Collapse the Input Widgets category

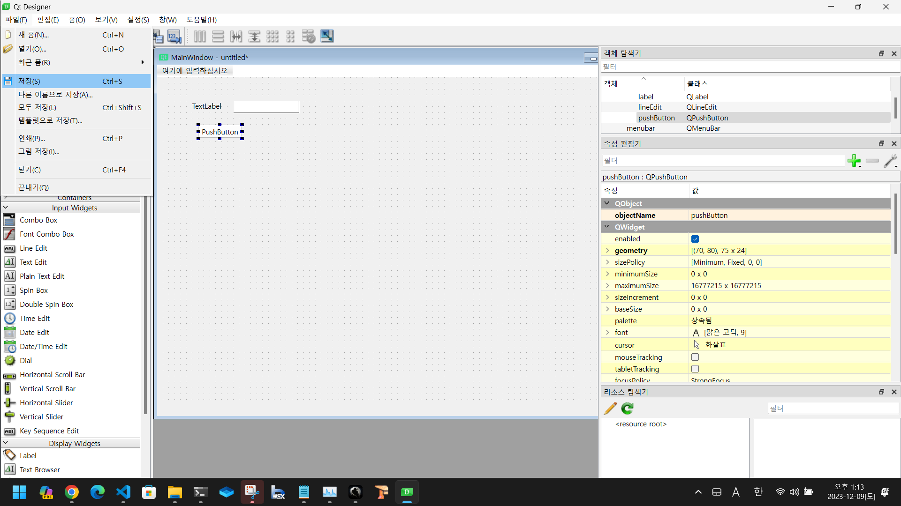(6, 208)
